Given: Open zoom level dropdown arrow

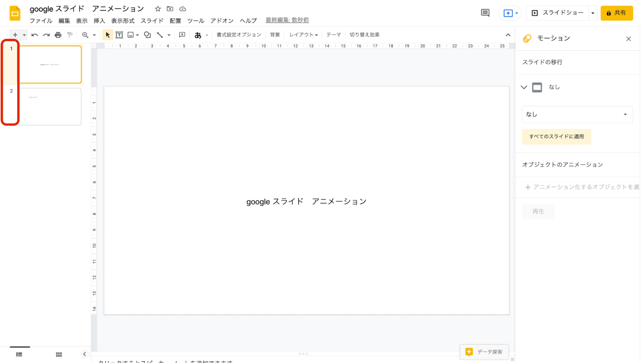Looking at the screenshot, I should 94,35.
